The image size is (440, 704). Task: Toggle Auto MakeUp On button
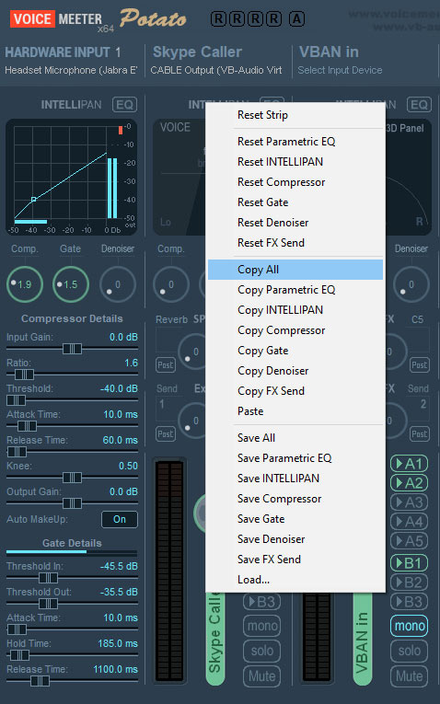click(120, 519)
